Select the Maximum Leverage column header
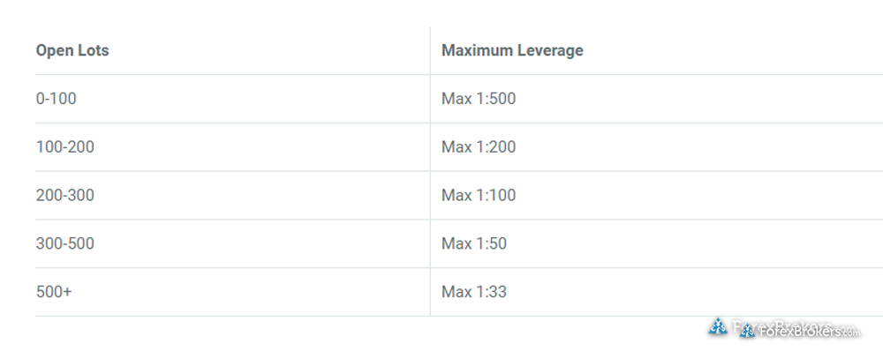The height and width of the screenshot is (351, 883). click(x=512, y=50)
